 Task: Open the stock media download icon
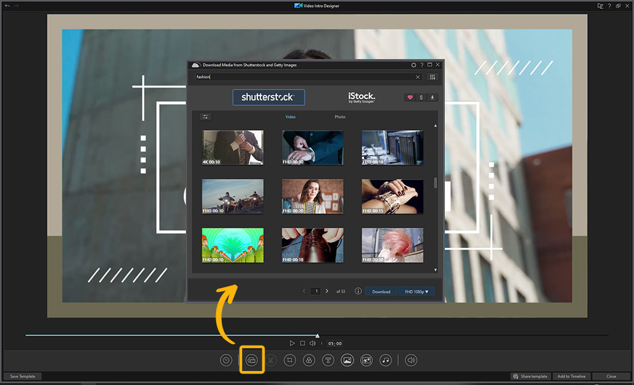tap(251, 360)
